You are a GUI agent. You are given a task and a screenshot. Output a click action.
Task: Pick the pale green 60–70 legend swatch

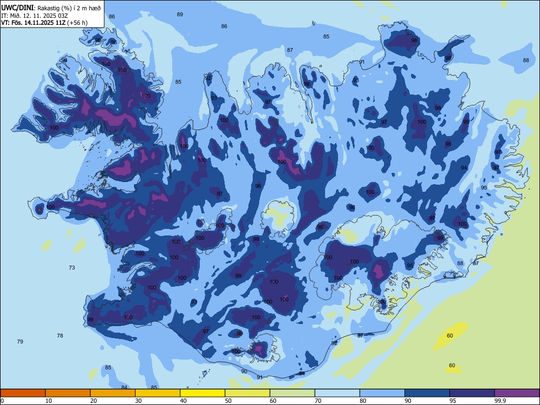click(x=292, y=393)
